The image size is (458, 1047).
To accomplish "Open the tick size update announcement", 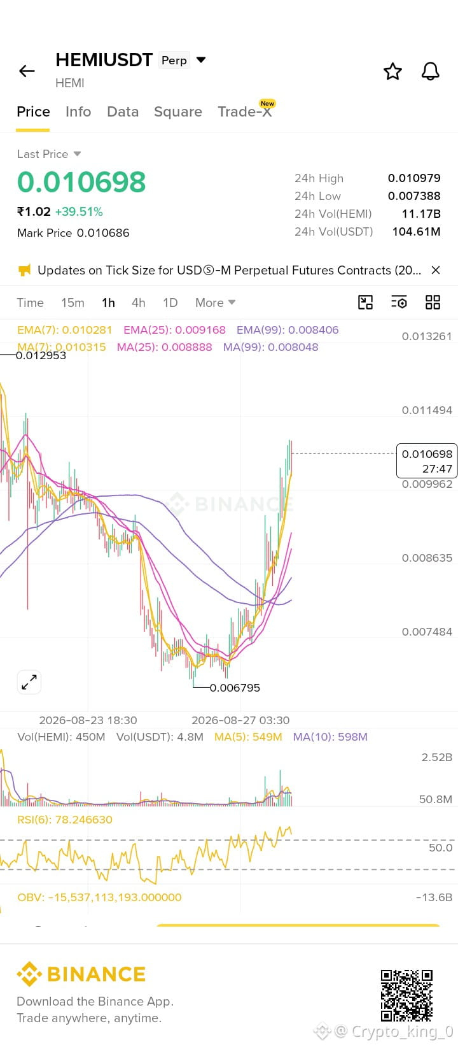I will pyautogui.click(x=229, y=270).
